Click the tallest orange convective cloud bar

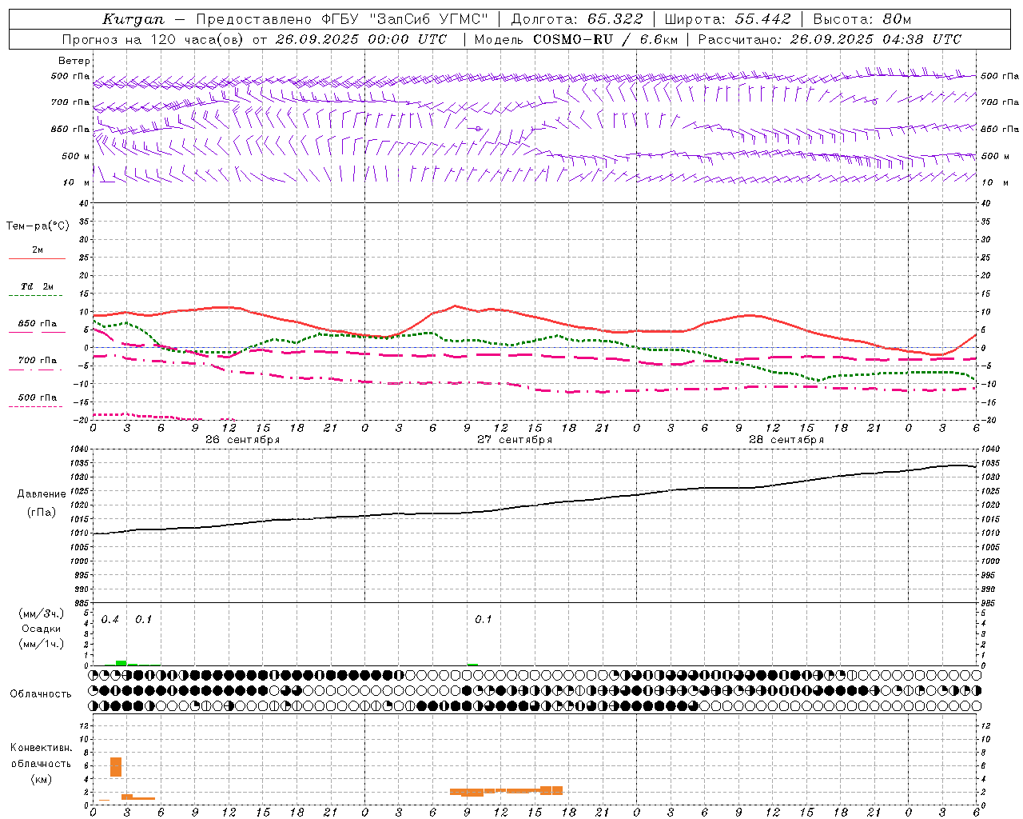tap(116, 766)
